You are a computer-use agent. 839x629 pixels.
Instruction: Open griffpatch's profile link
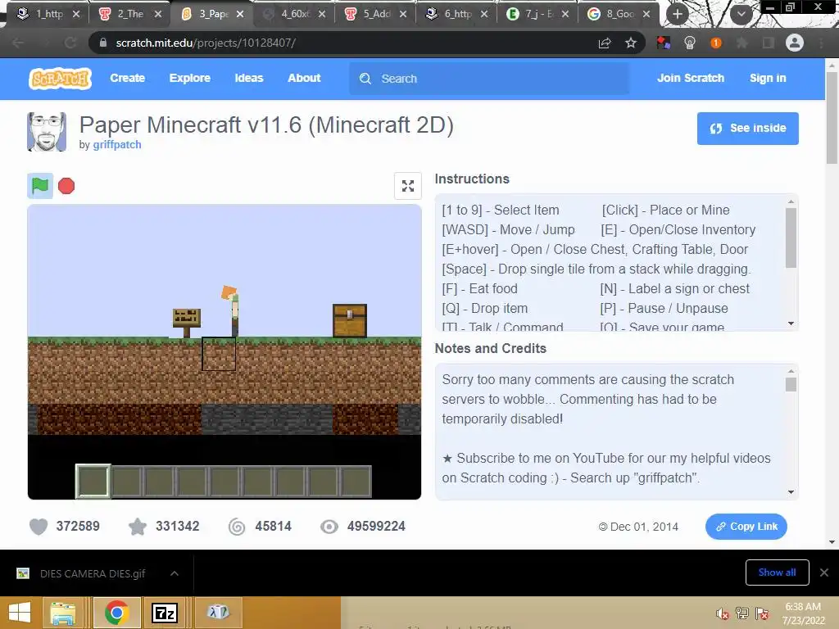click(117, 144)
